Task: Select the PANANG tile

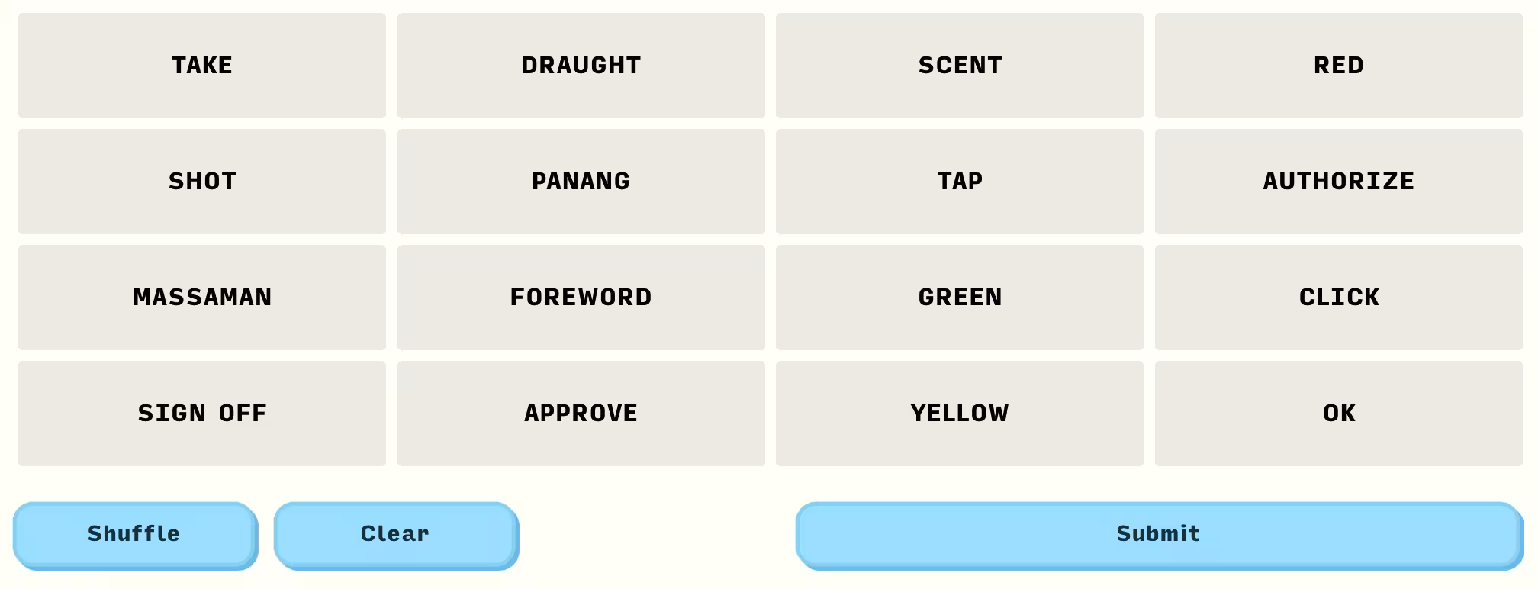Action: pos(581,182)
